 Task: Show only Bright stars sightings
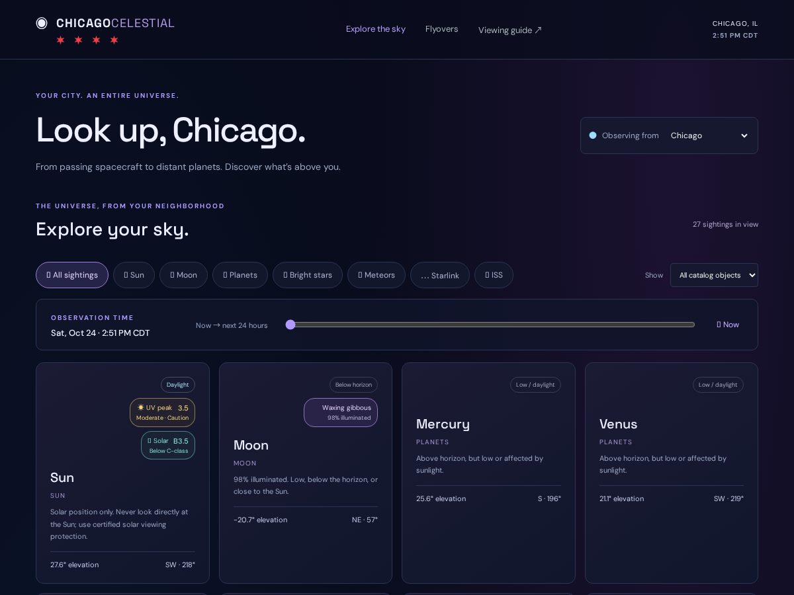(x=308, y=275)
